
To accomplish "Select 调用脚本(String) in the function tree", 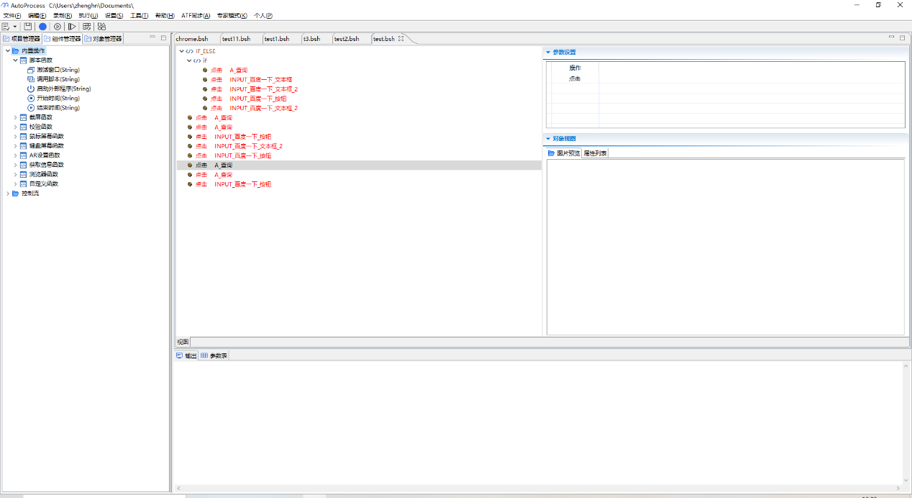I will [58, 79].
